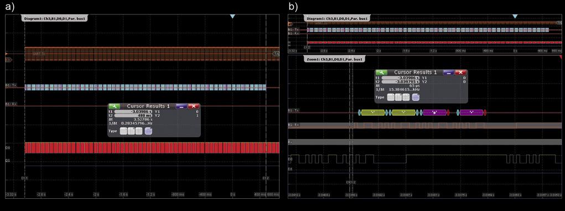Click the first purple decoded frame on B1 Tx
This screenshot has height=211, width=565.
[435, 113]
